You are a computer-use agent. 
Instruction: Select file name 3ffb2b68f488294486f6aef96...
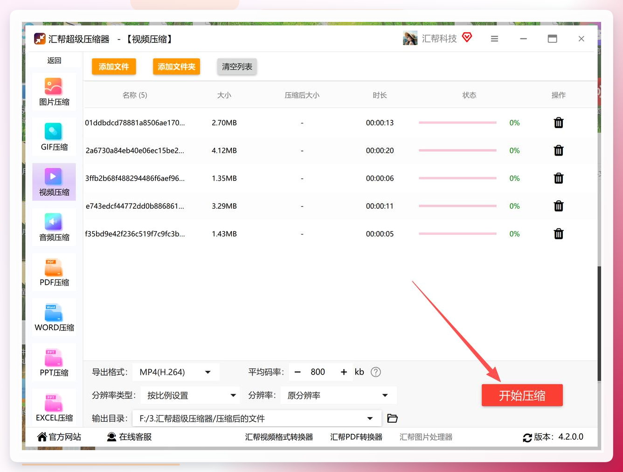point(135,178)
